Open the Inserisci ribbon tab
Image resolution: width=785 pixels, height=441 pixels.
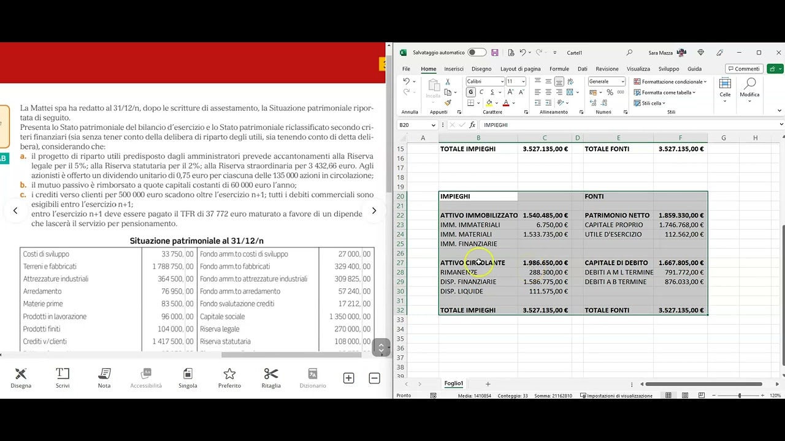coord(454,69)
